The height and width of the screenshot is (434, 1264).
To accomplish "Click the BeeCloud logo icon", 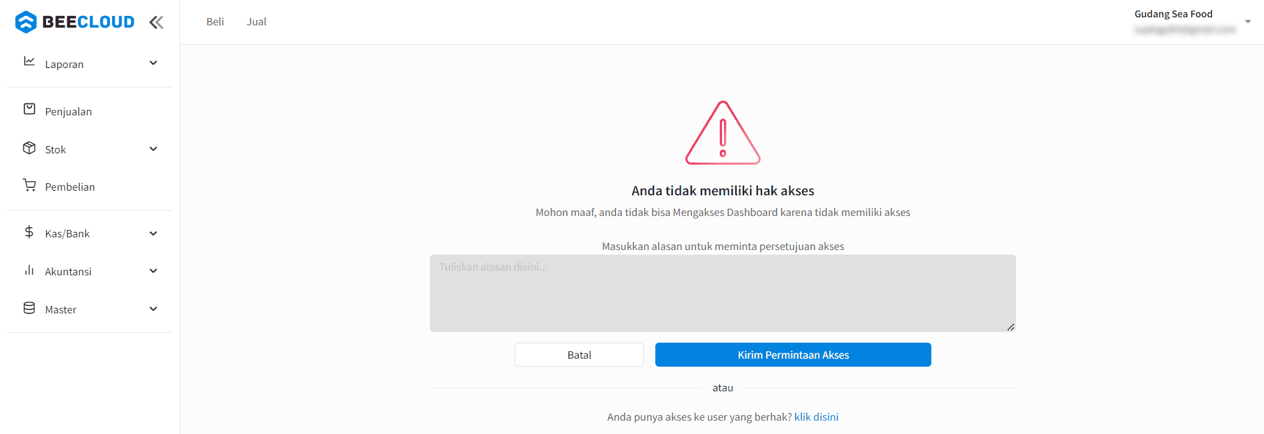I will click(x=26, y=22).
